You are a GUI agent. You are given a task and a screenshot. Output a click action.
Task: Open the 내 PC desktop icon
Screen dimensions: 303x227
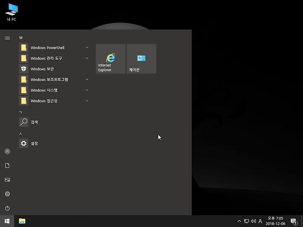[12, 12]
